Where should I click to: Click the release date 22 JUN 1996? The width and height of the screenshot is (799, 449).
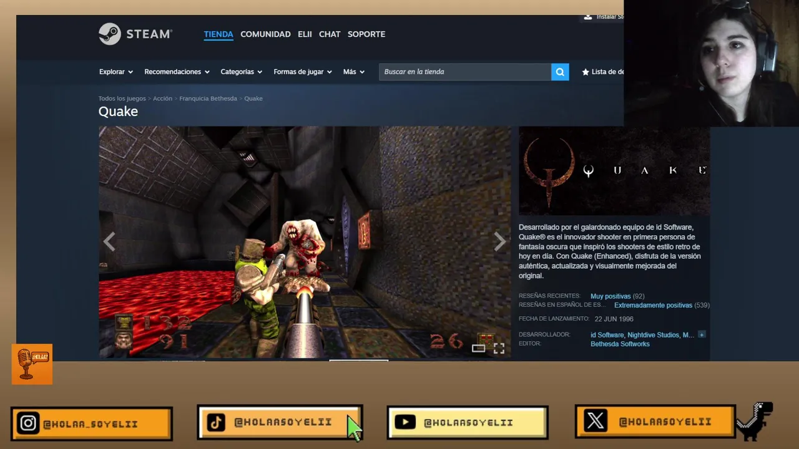(614, 319)
